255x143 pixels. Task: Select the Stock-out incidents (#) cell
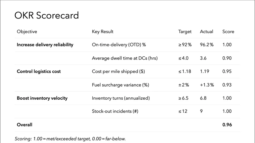point(115,111)
